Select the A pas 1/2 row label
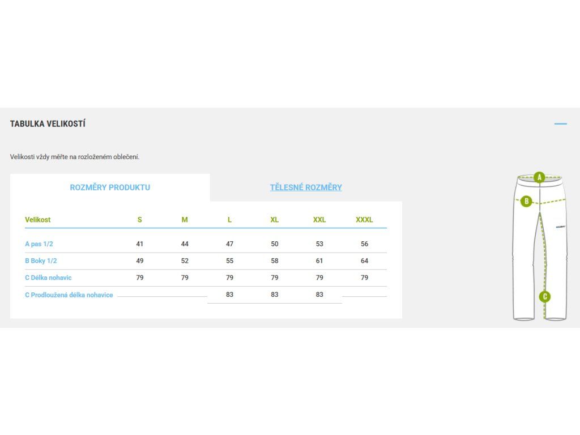580x435 pixels. click(39, 244)
